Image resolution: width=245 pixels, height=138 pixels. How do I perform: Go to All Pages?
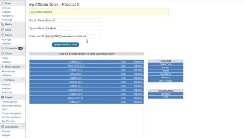(7, 40)
